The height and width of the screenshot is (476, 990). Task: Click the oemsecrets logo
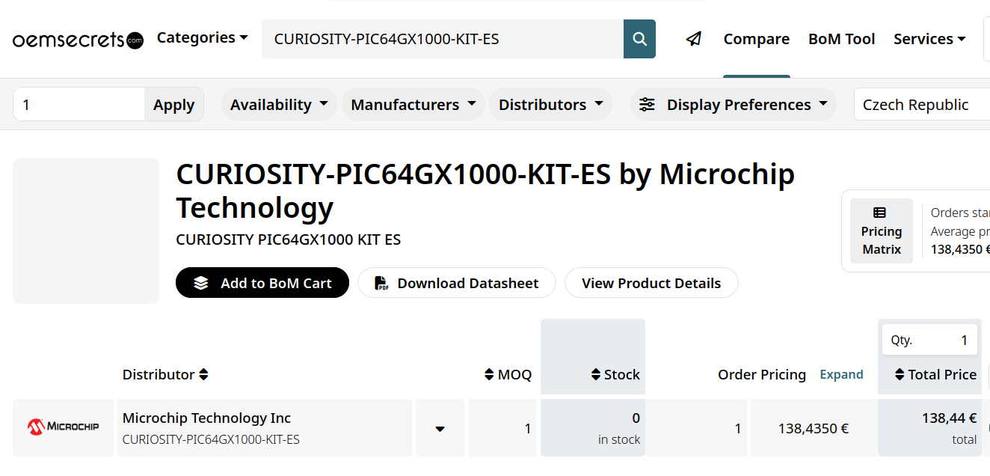pos(78,40)
